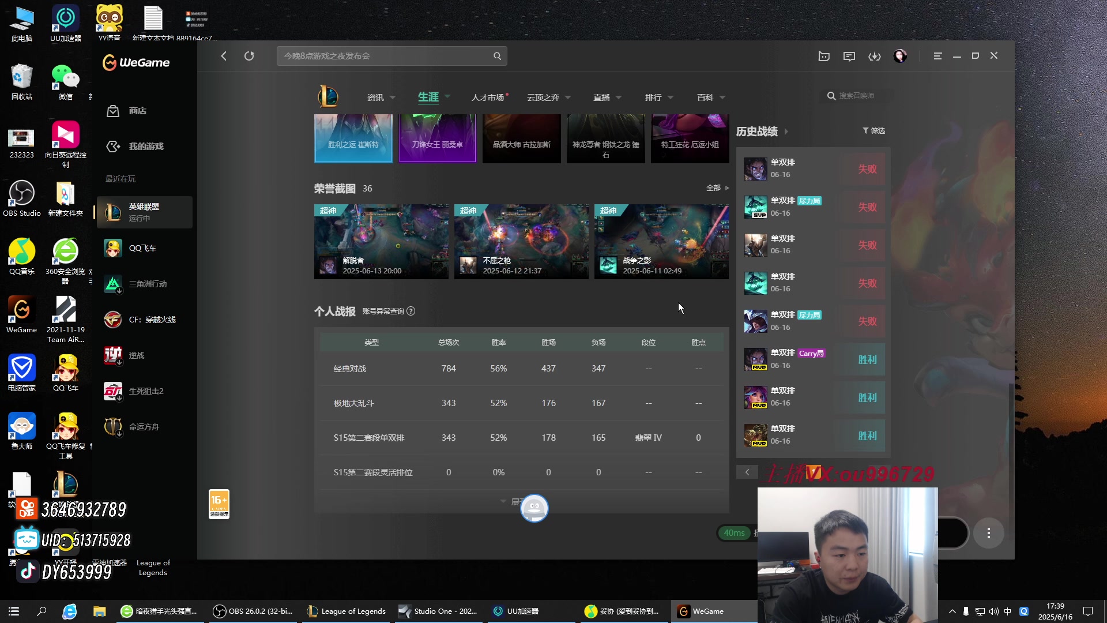
Task: Open the 资讯 tab
Action: click(x=375, y=97)
